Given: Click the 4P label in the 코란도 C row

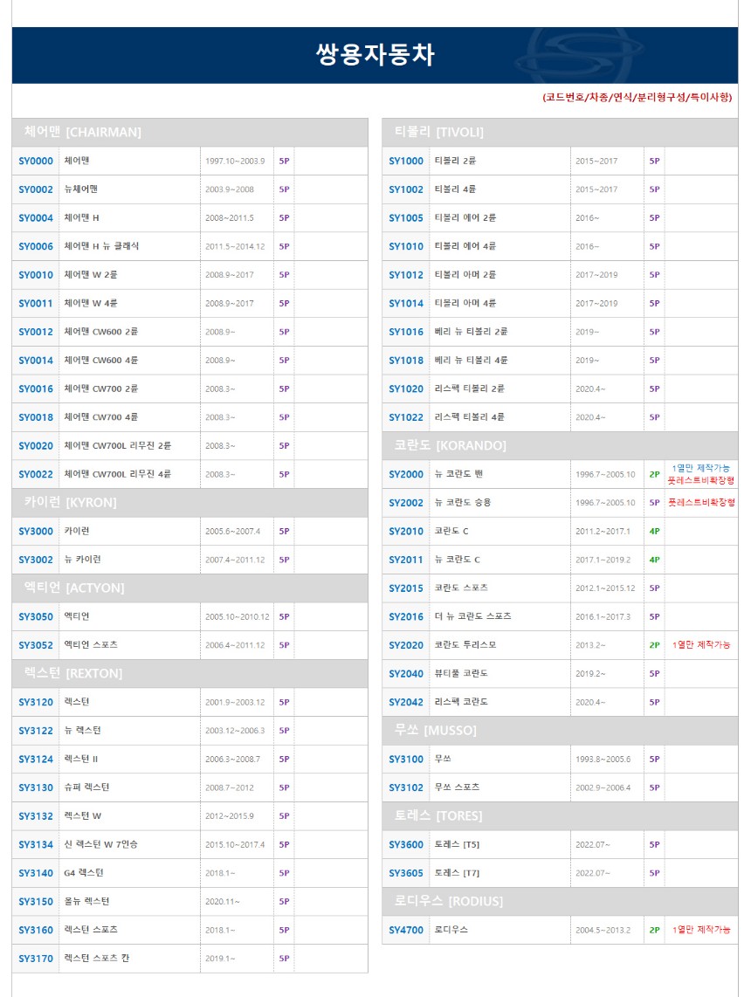Looking at the screenshot, I should [654, 532].
